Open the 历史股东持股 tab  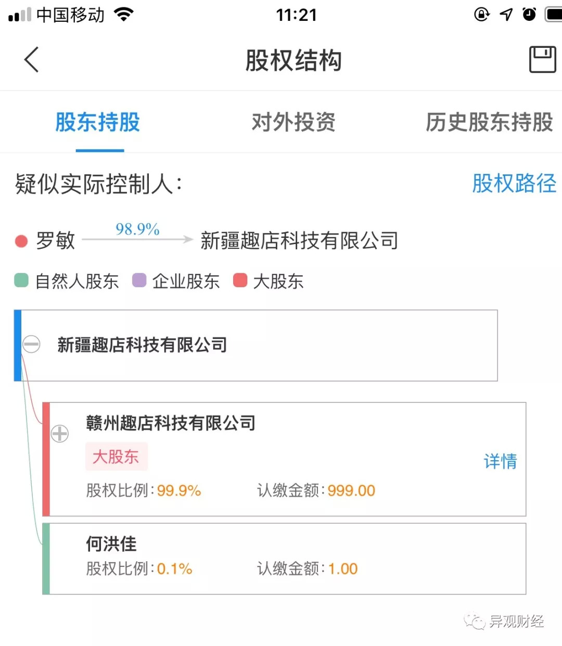click(x=489, y=122)
